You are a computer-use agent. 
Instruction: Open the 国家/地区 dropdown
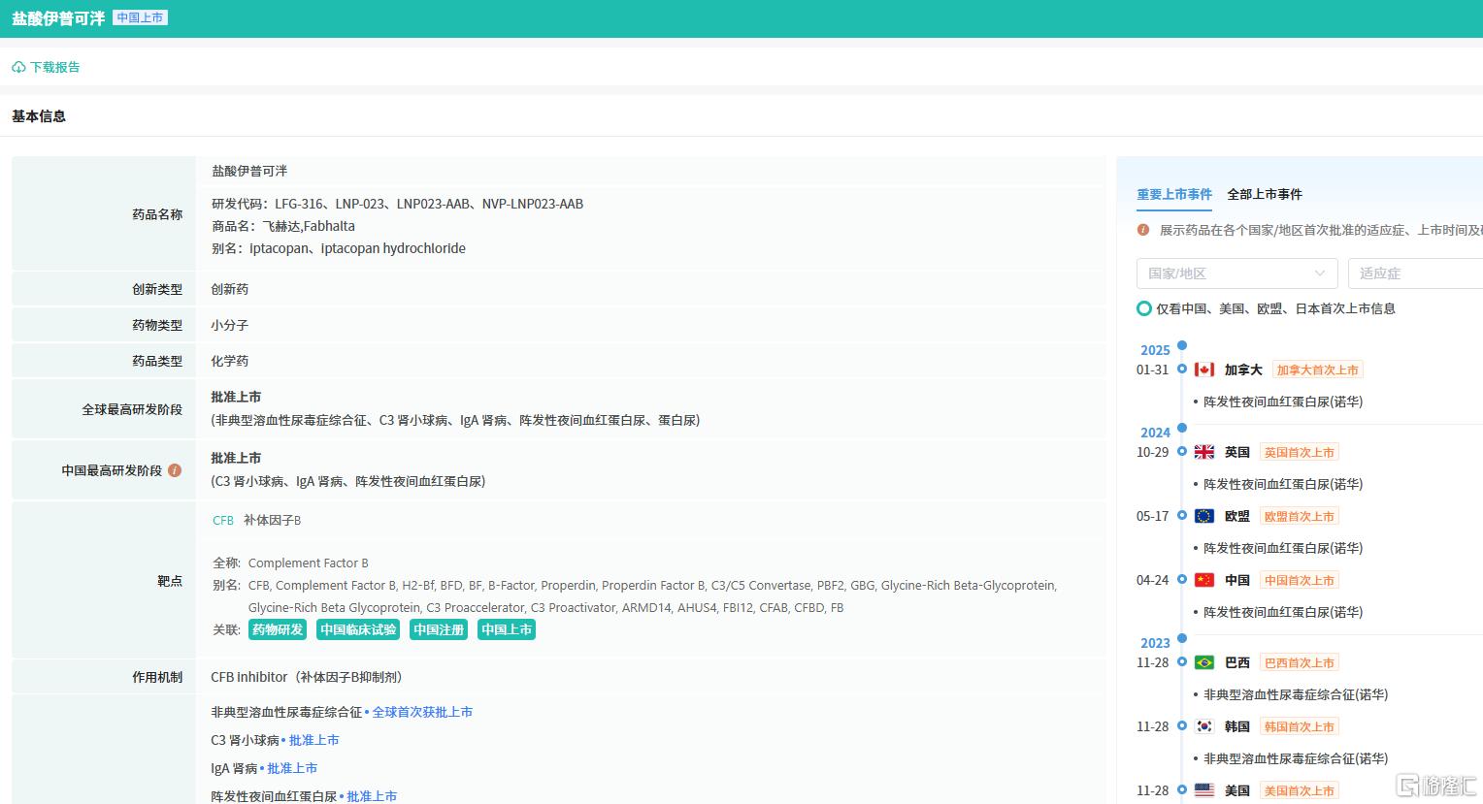(x=1236, y=273)
